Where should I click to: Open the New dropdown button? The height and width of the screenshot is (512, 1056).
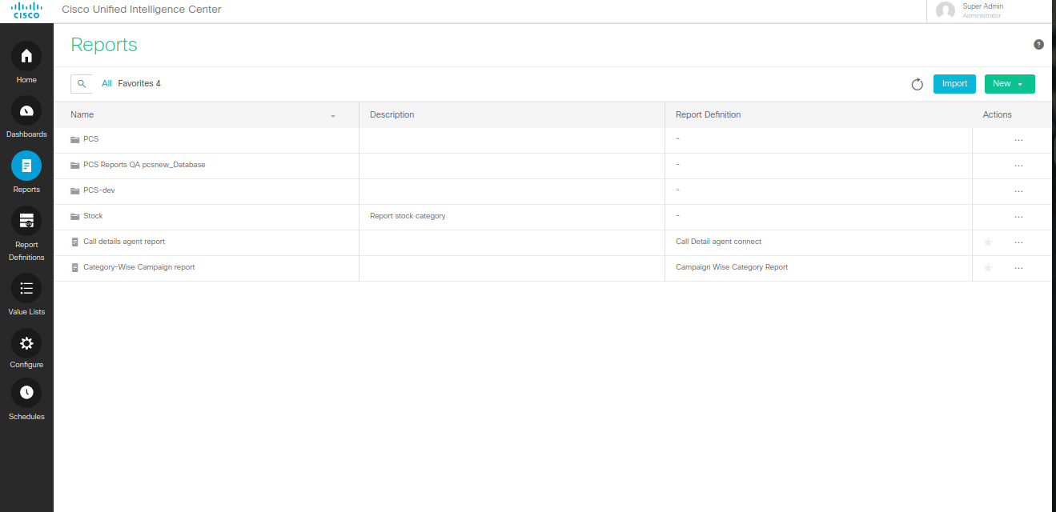1009,84
